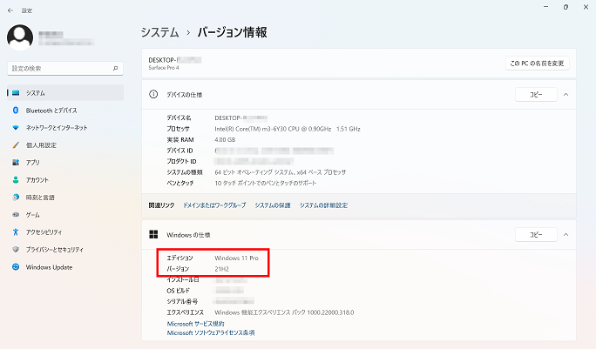Select the experience pack 1000.22000.318.0 text
This screenshot has width=596, height=349.
click(x=284, y=313)
